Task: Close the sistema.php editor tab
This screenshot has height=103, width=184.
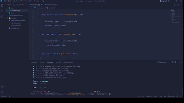Action: (42, 5)
